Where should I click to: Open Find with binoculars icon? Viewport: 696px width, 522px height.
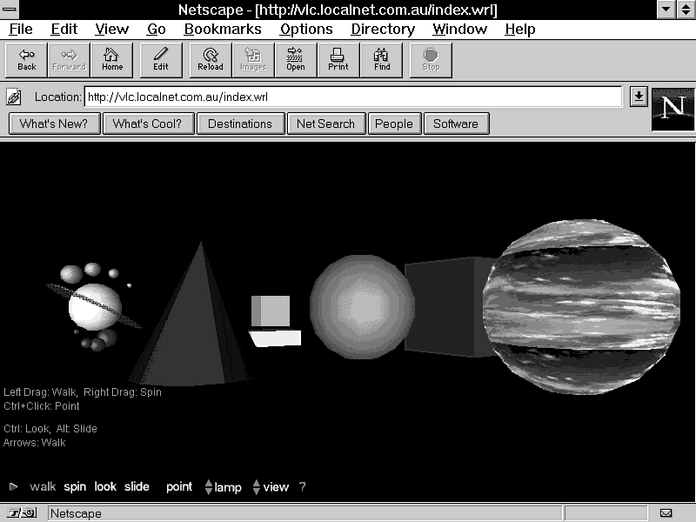click(x=382, y=59)
